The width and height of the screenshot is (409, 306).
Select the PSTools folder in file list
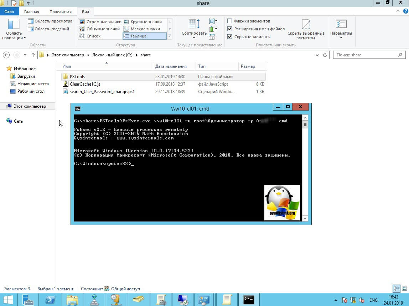tap(77, 77)
